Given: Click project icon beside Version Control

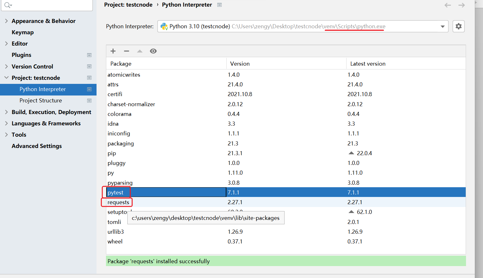Looking at the screenshot, I should [x=89, y=66].
